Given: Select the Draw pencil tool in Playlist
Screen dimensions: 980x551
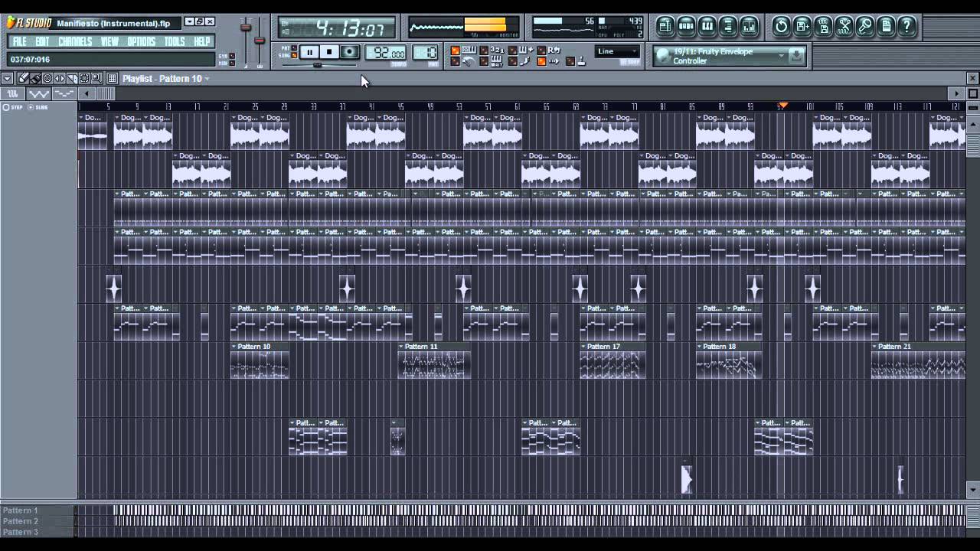Looking at the screenshot, I should 23,78.
